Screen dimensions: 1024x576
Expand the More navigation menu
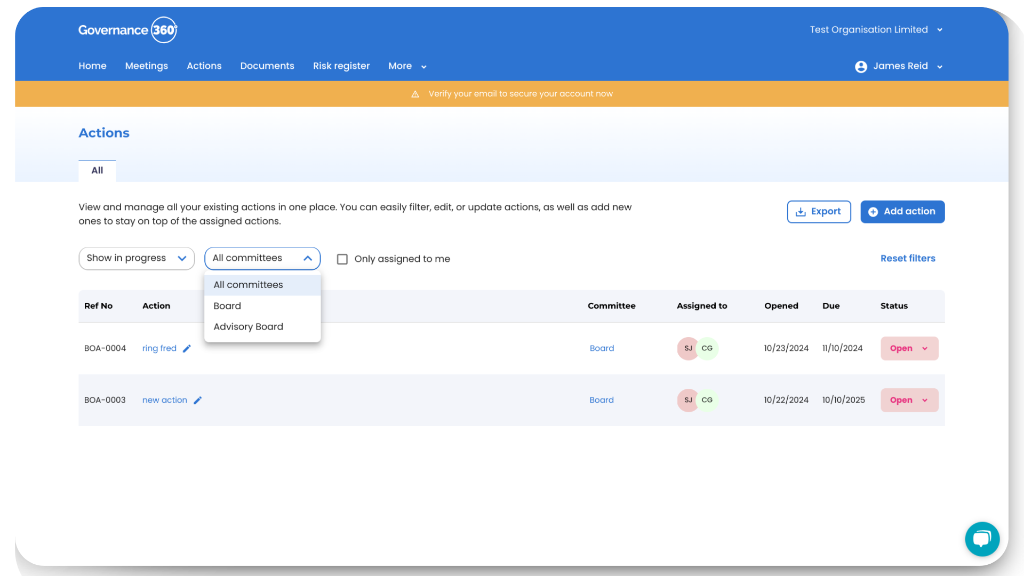[407, 66]
